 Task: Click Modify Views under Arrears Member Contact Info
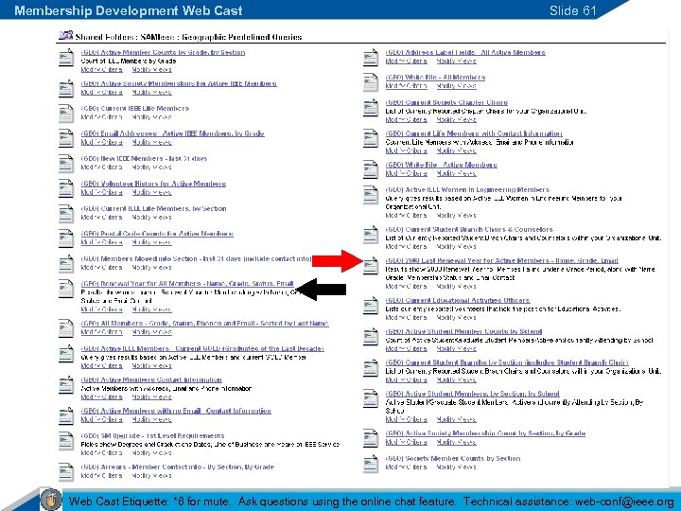click(x=151, y=476)
